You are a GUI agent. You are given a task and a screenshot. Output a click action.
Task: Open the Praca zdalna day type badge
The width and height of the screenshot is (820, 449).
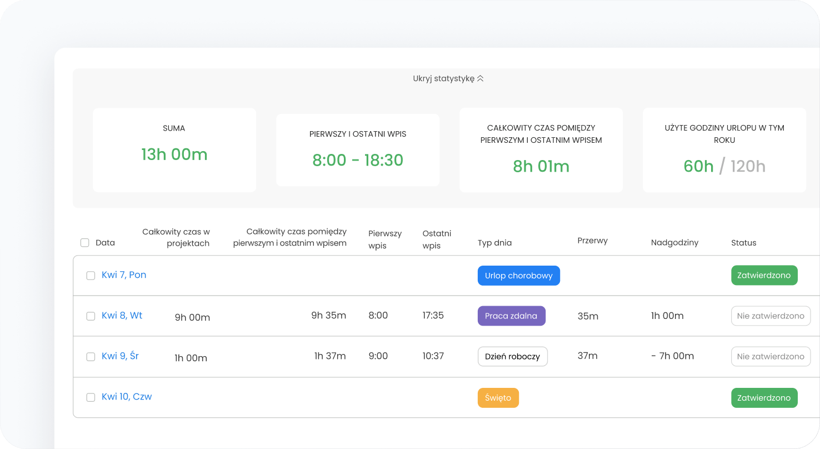click(x=511, y=316)
